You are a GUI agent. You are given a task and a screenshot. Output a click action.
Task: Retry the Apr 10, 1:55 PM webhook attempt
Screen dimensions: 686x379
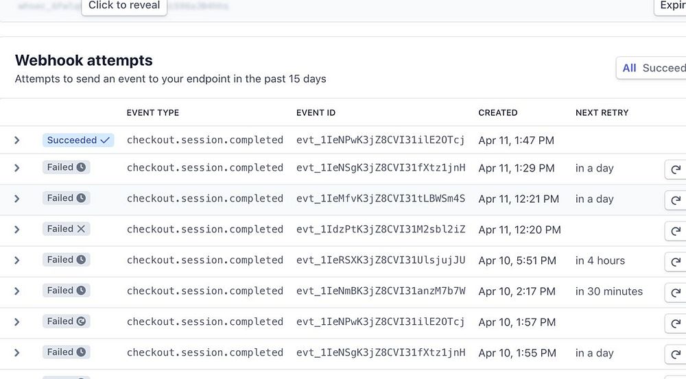pyautogui.click(x=676, y=354)
